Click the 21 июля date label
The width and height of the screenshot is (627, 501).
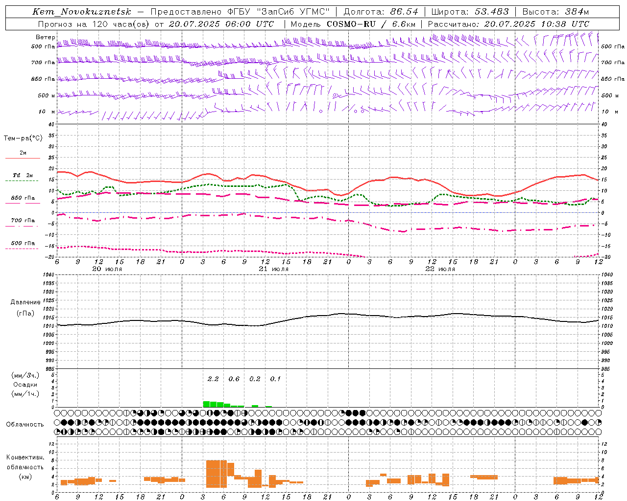[274, 269]
